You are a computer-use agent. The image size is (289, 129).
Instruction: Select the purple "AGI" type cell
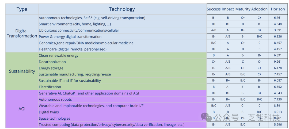pyautogui.click(x=22, y=109)
